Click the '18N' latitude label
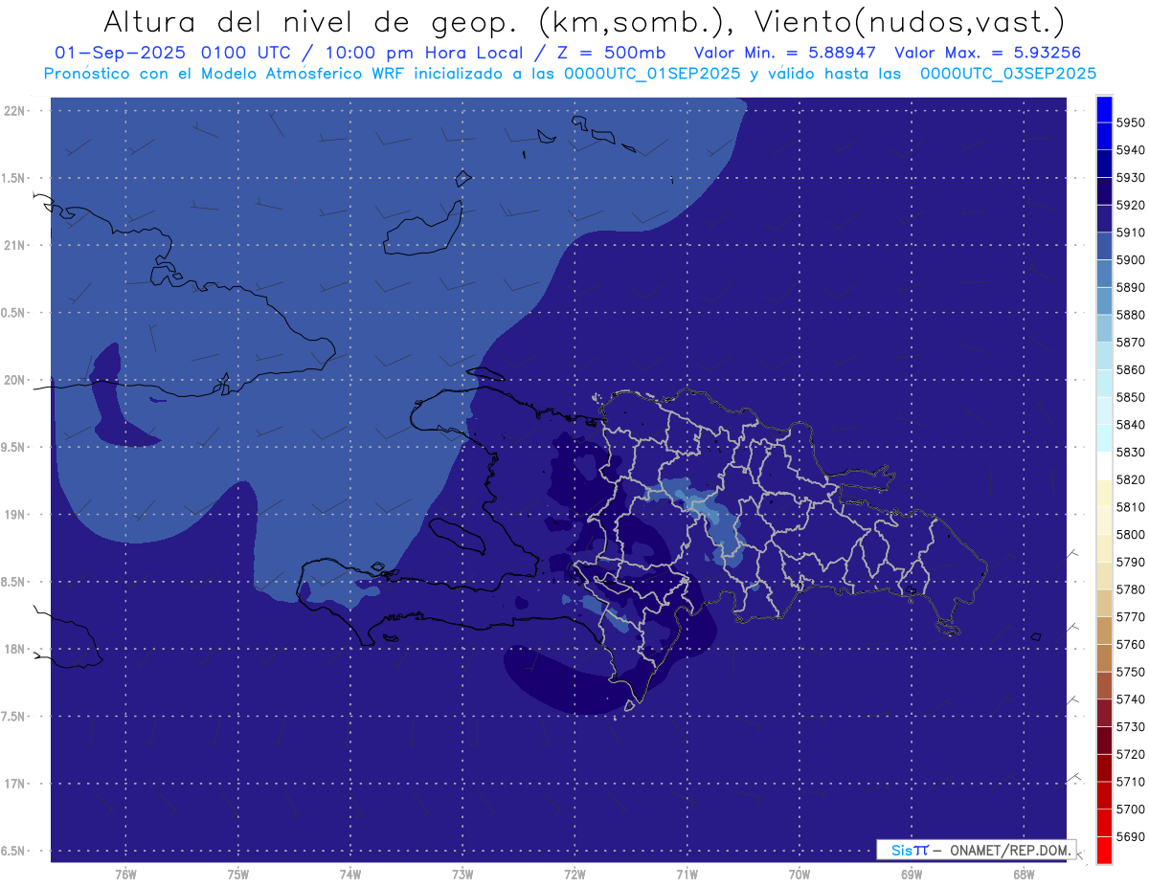1149x887 pixels. click(x=15, y=650)
